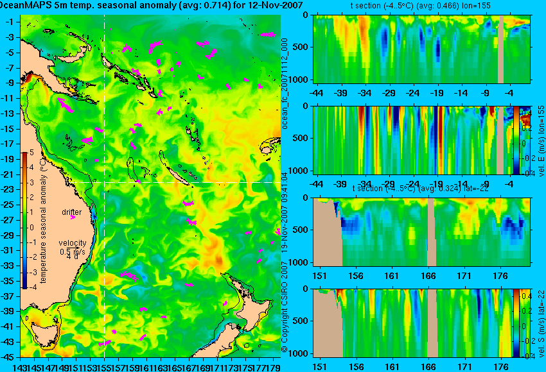This screenshot has width=546, height=372.
Task: Click the '-23' latitude tick on map axis
Action: coord(8,189)
